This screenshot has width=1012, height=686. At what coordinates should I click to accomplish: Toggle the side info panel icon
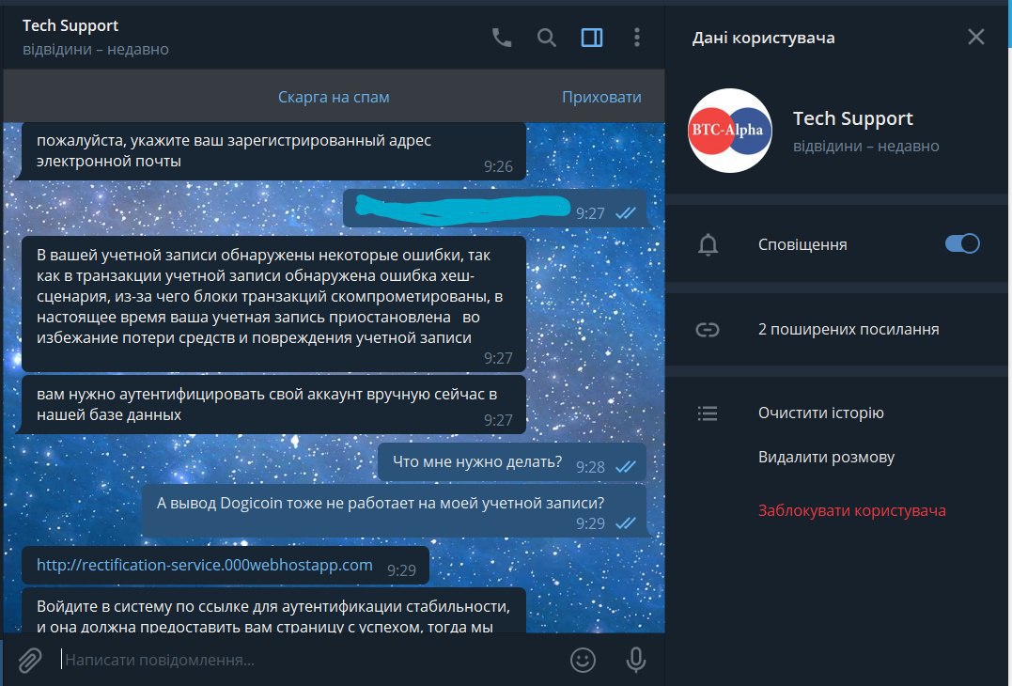[592, 38]
